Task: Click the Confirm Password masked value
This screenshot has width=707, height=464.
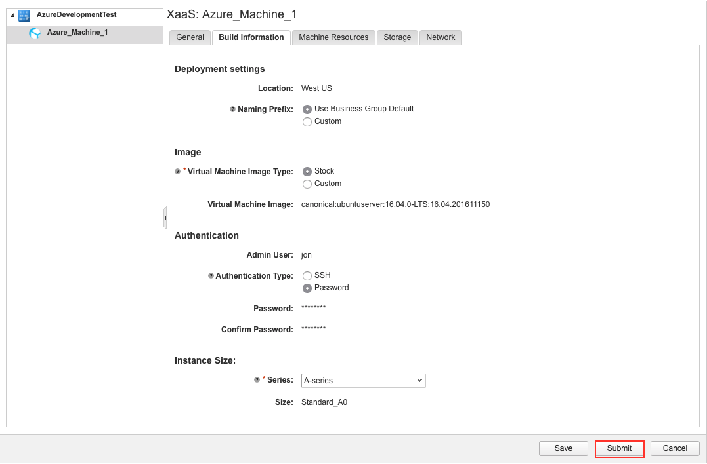Action: [x=313, y=329]
